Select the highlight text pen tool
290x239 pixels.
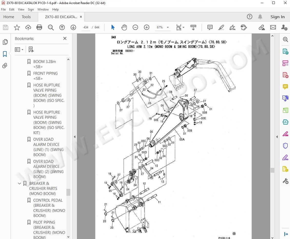click(221, 27)
